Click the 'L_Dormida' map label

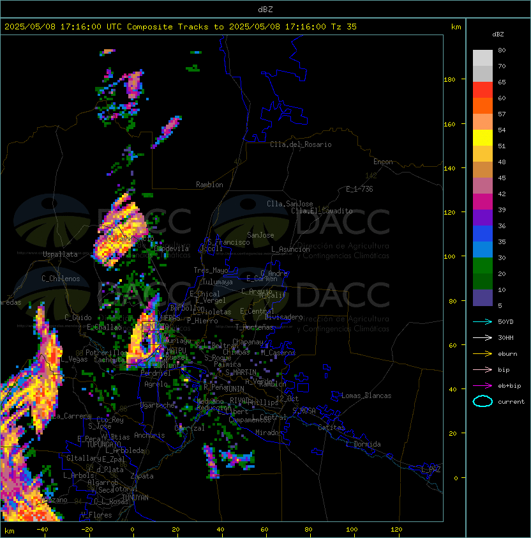click(363, 444)
